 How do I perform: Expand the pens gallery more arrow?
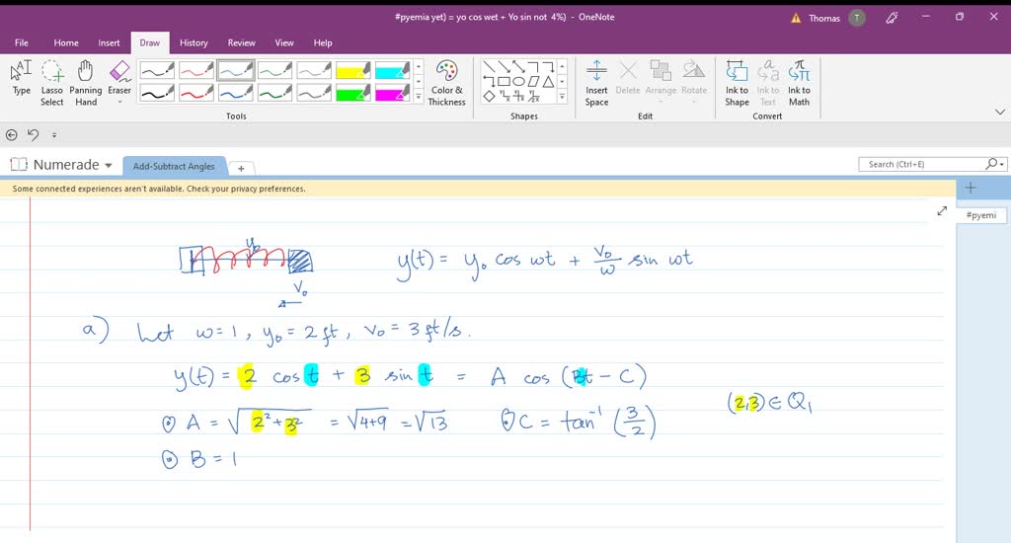click(x=418, y=97)
